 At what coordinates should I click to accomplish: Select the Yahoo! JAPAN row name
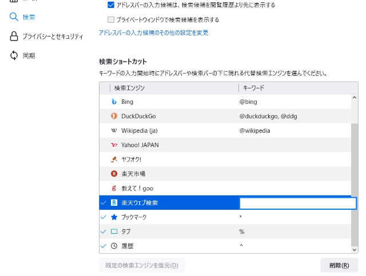[x=140, y=145]
